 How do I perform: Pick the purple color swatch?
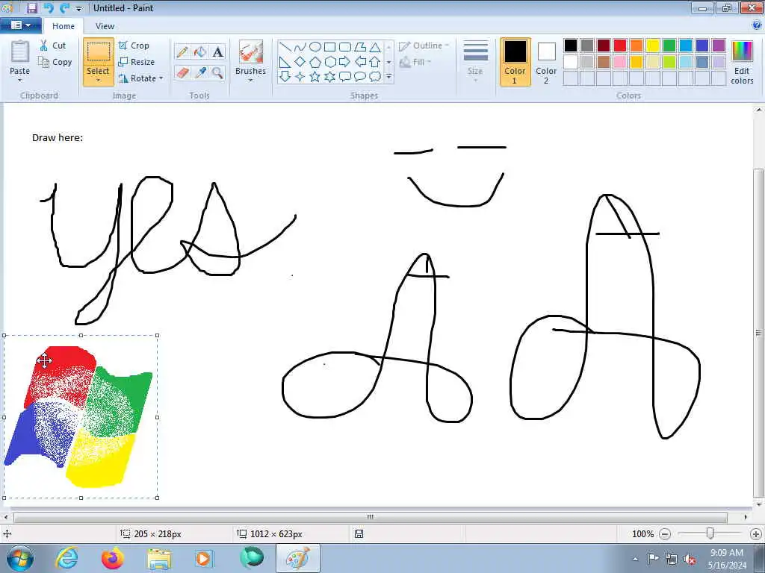(718, 46)
